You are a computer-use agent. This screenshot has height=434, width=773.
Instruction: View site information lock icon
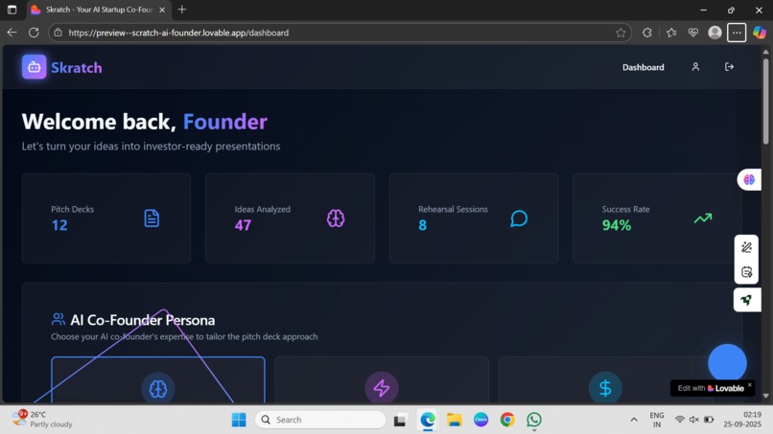(x=59, y=33)
